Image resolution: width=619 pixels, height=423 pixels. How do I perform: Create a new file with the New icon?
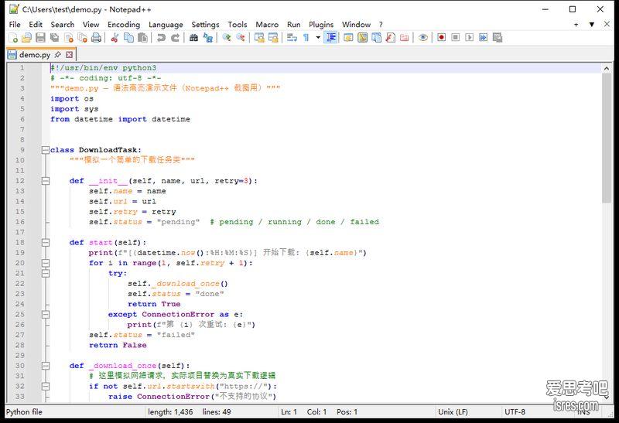pyautogui.click(x=13, y=37)
